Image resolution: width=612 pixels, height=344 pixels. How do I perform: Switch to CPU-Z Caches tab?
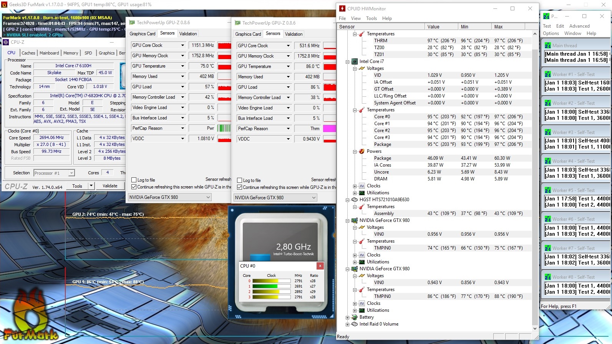28,53
